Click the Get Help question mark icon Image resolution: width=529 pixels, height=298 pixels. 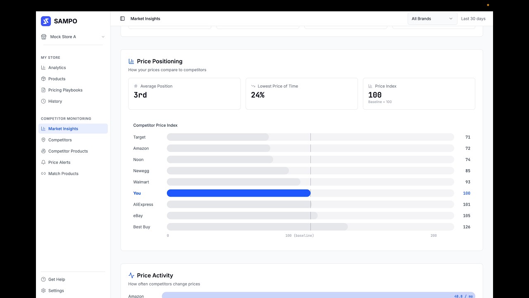coord(43,279)
